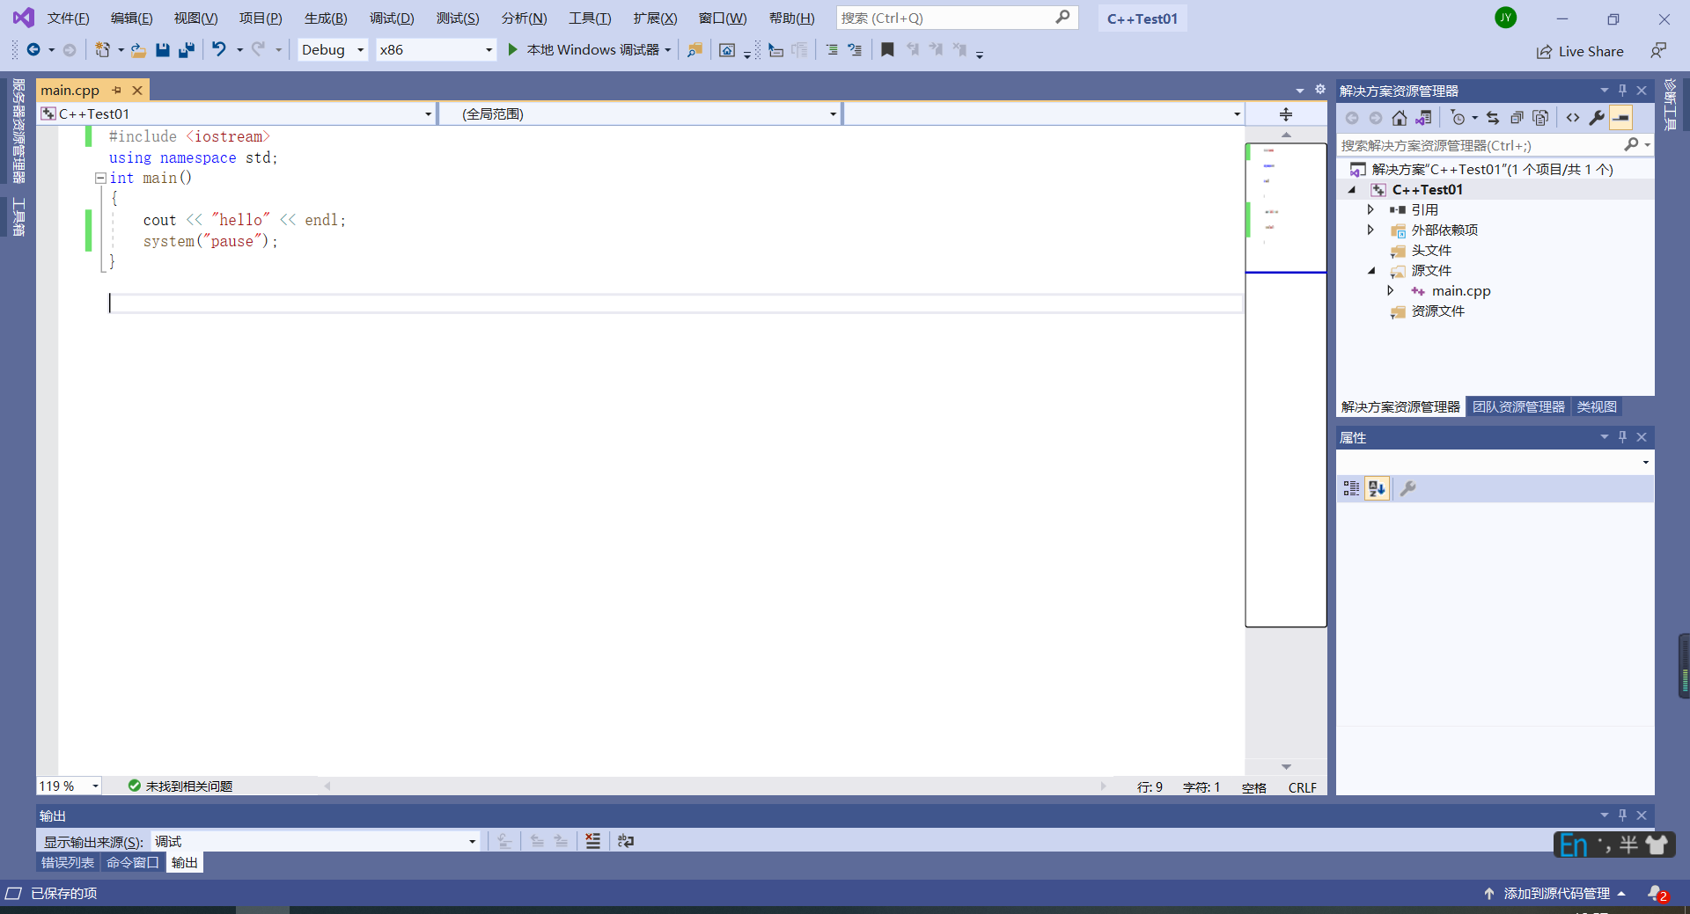Switch views icon in Solution Explorer
Viewport: 1690px width, 914px height.
1423,118
